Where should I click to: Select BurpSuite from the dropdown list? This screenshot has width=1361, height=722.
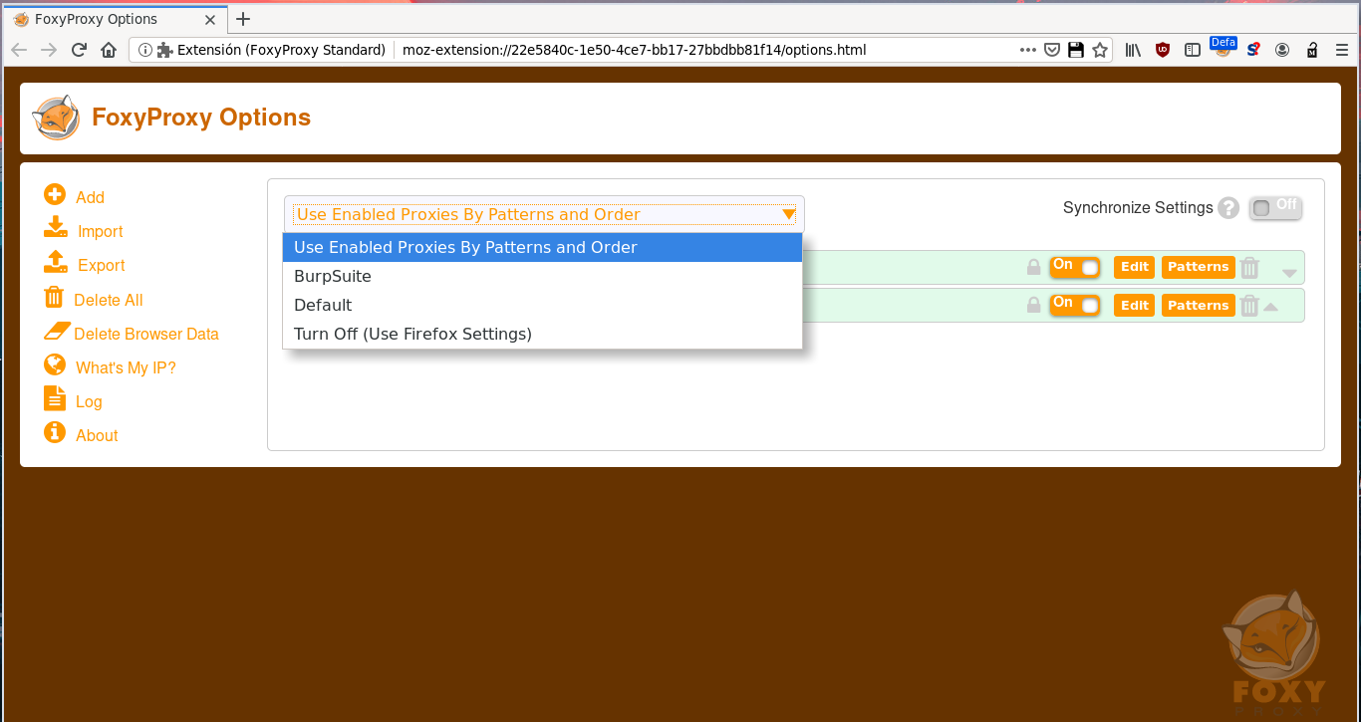coord(543,276)
